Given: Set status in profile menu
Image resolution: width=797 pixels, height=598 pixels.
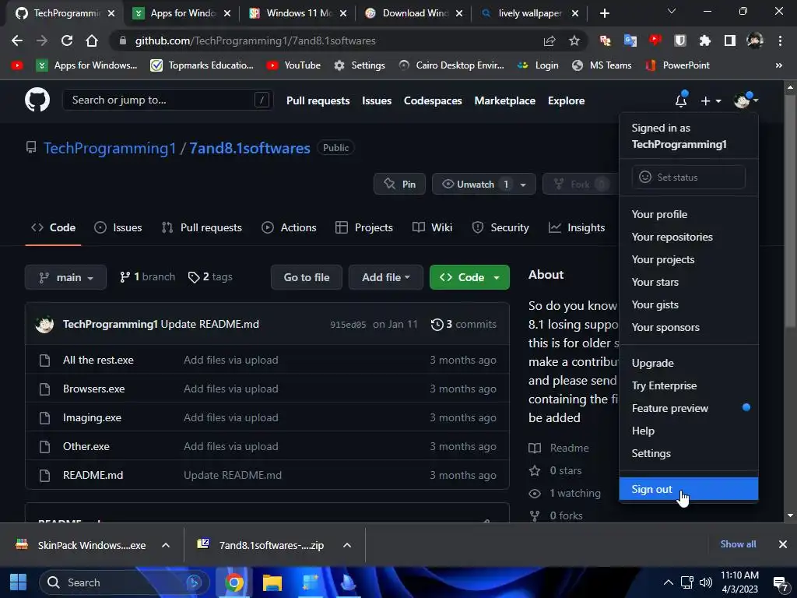Looking at the screenshot, I should [x=689, y=177].
